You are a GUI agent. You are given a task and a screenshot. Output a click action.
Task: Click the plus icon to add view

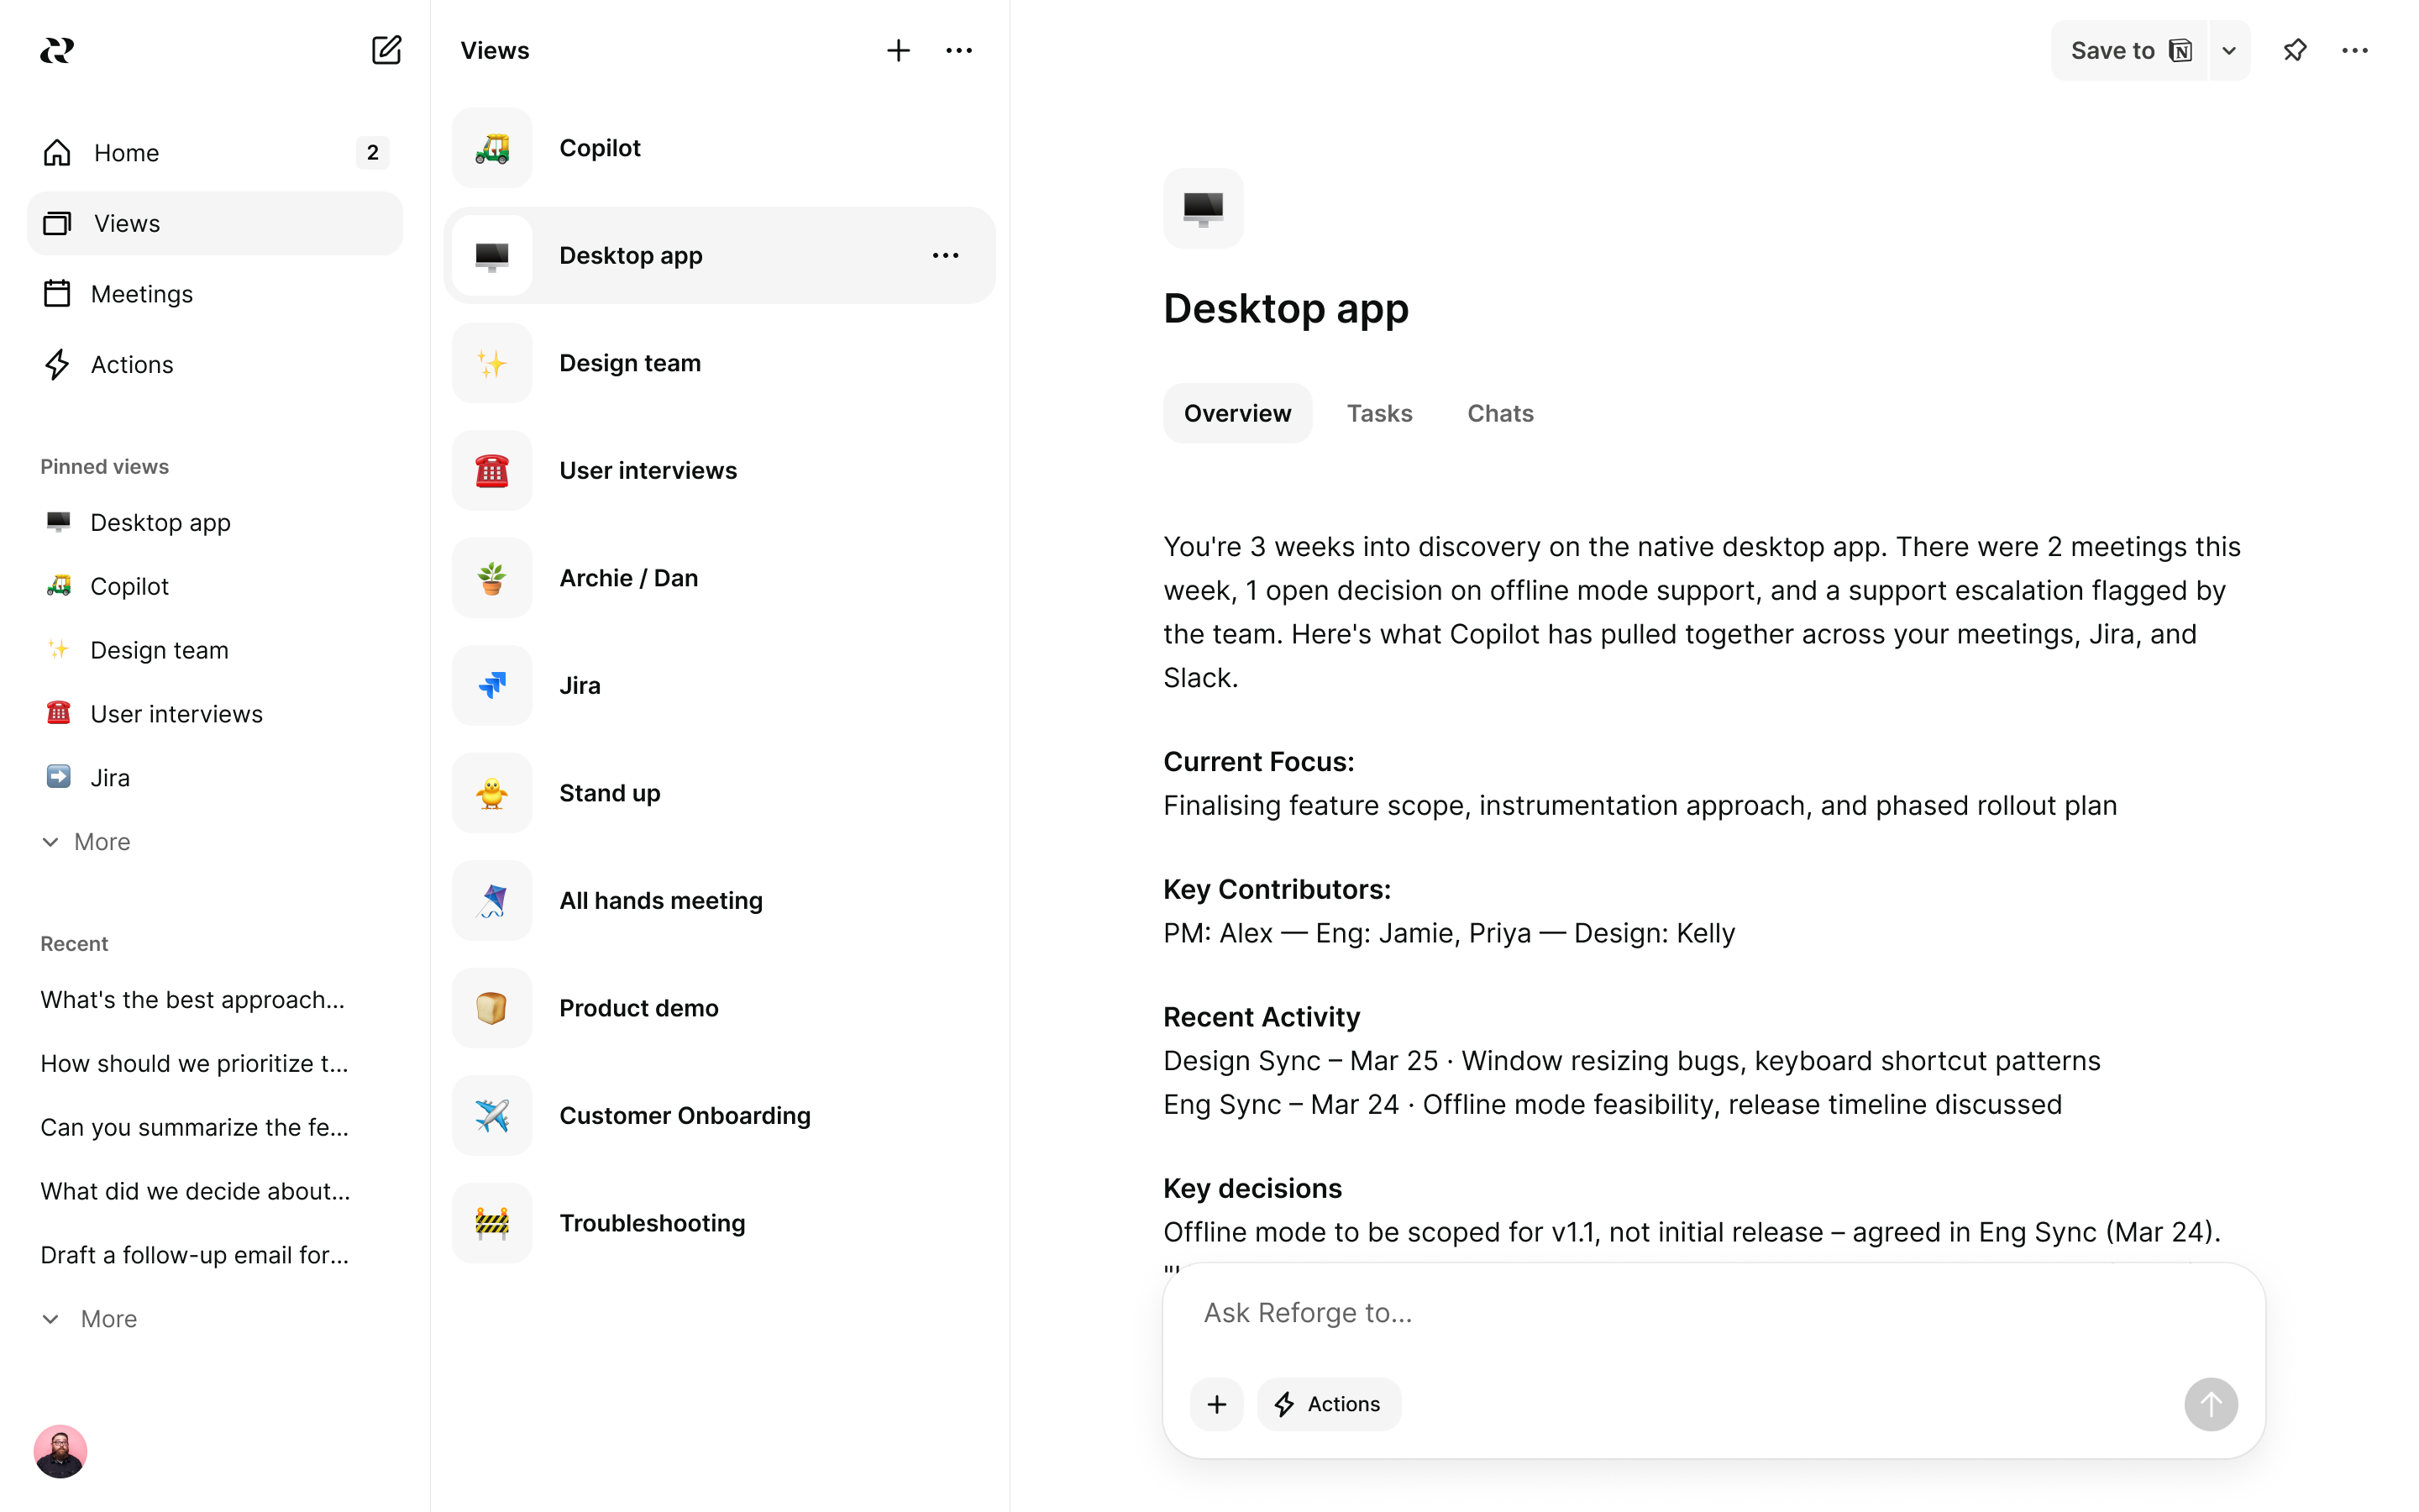point(898,50)
